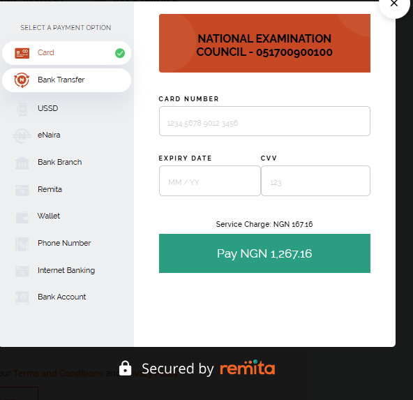Click the Wallet icon
413x400 pixels.
pyautogui.click(x=22, y=217)
